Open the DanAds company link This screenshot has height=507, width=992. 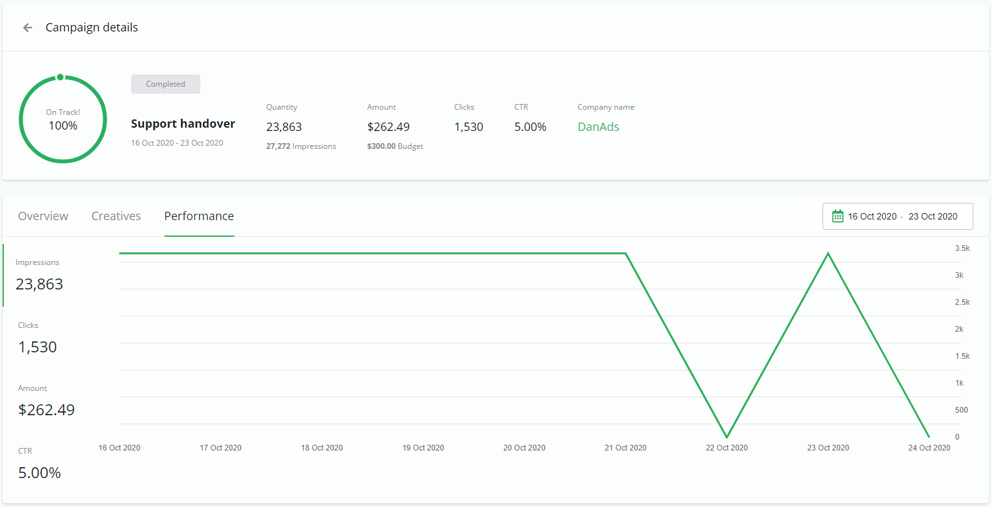pyautogui.click(x=598, y=127)
